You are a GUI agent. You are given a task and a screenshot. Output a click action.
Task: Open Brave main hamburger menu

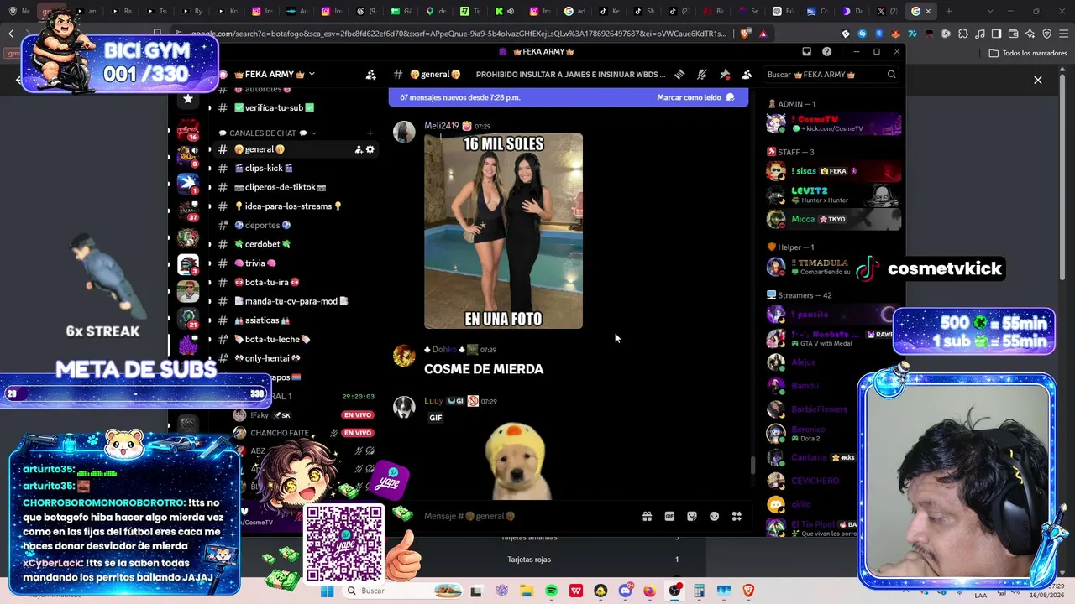[x=1063, y=34]
